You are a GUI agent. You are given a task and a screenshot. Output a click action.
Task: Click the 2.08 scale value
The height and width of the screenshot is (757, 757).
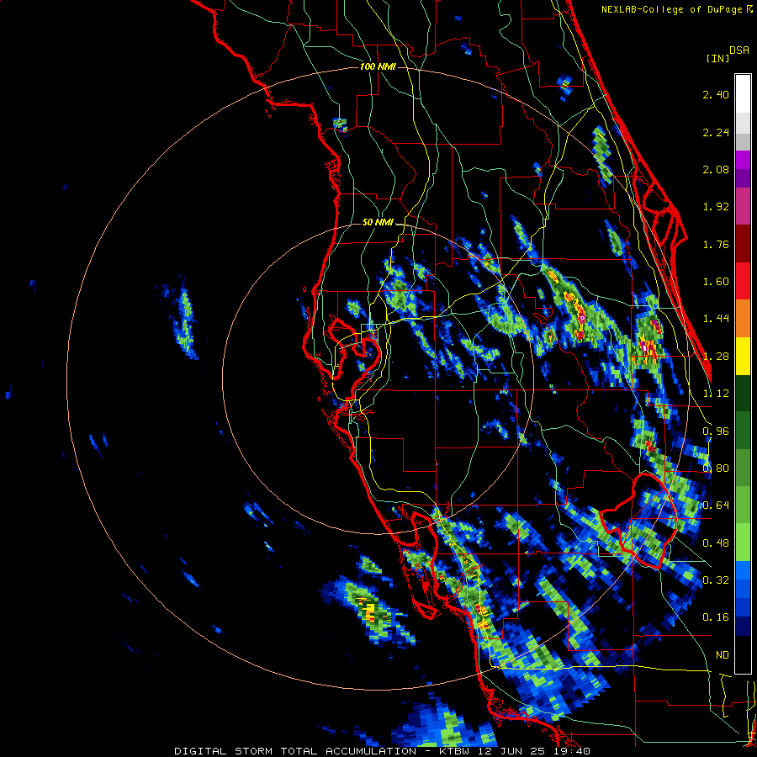click(716, 169)
